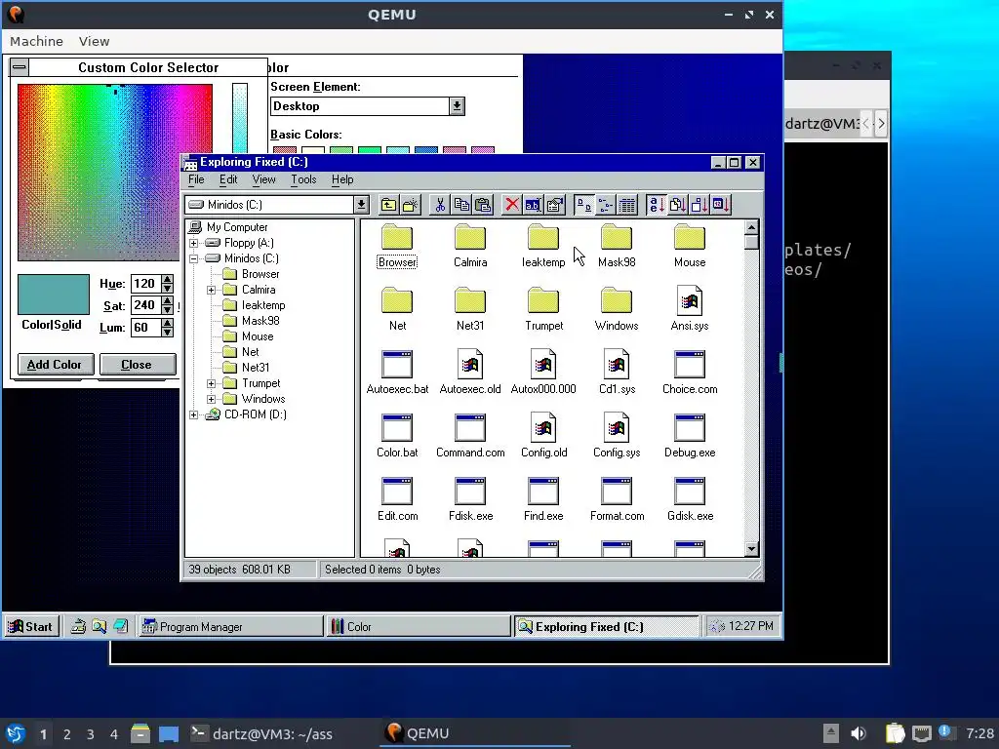Open the terminal dartz@VM3 taskbar entry

tap(261, 733)
